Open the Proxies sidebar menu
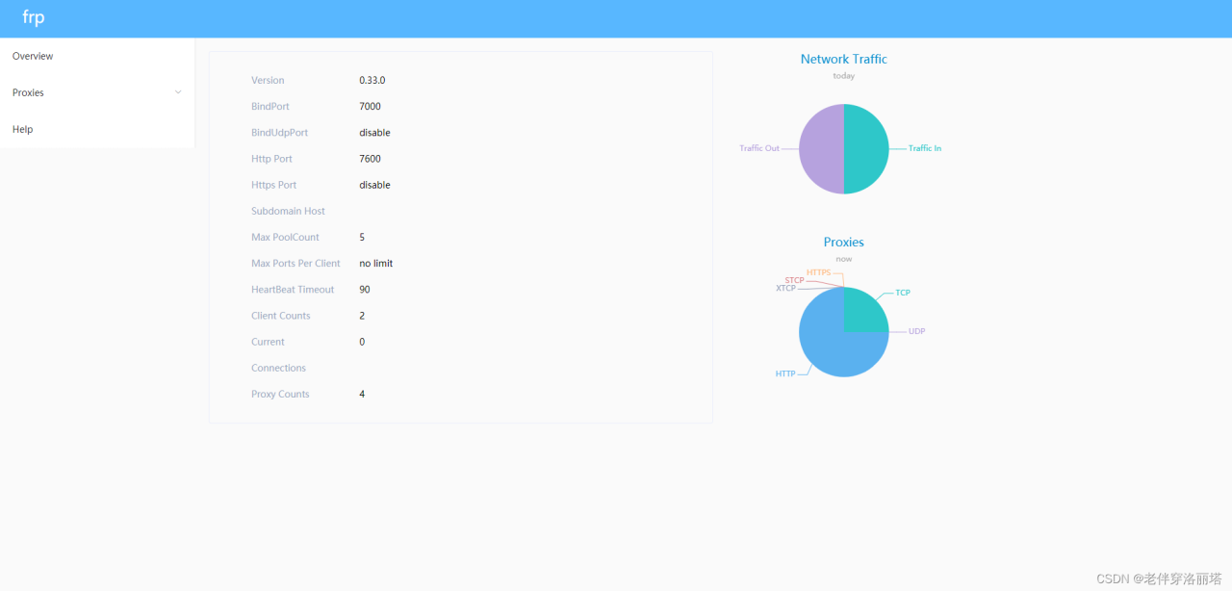Viewport: 1232px width, 591px height. tap(97, 92)
